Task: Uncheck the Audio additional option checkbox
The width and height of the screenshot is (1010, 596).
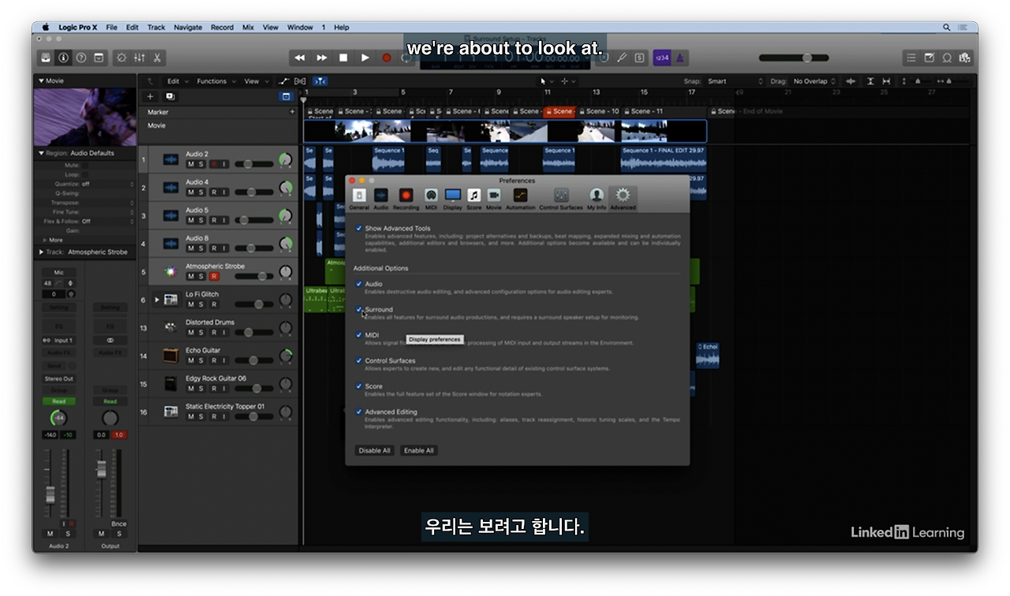Action: tap(359, 284)
